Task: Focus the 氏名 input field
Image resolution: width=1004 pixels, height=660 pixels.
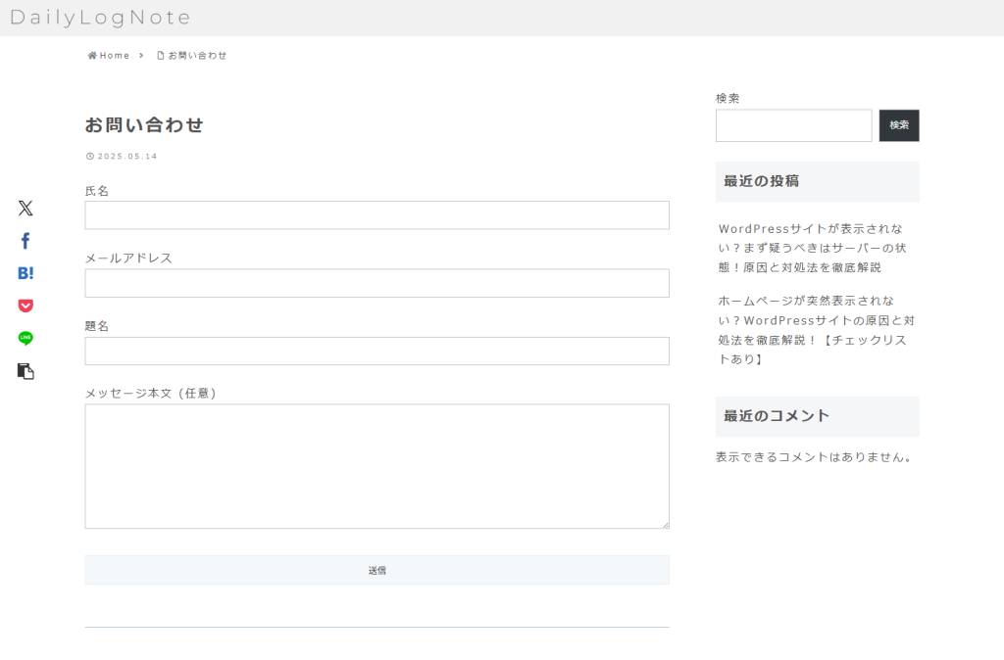Action: point(376,215)
